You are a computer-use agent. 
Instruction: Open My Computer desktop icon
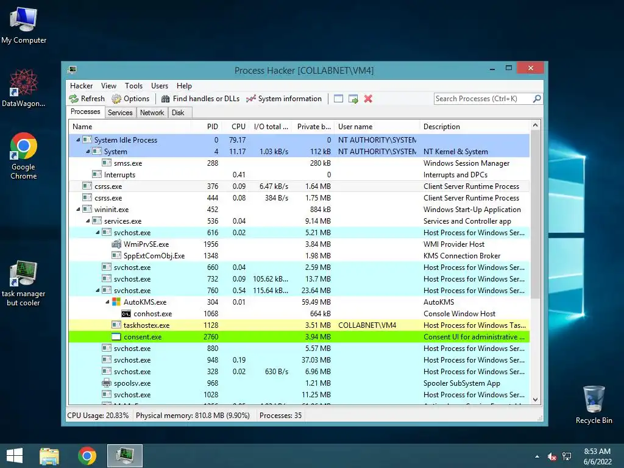coord(24,25)
